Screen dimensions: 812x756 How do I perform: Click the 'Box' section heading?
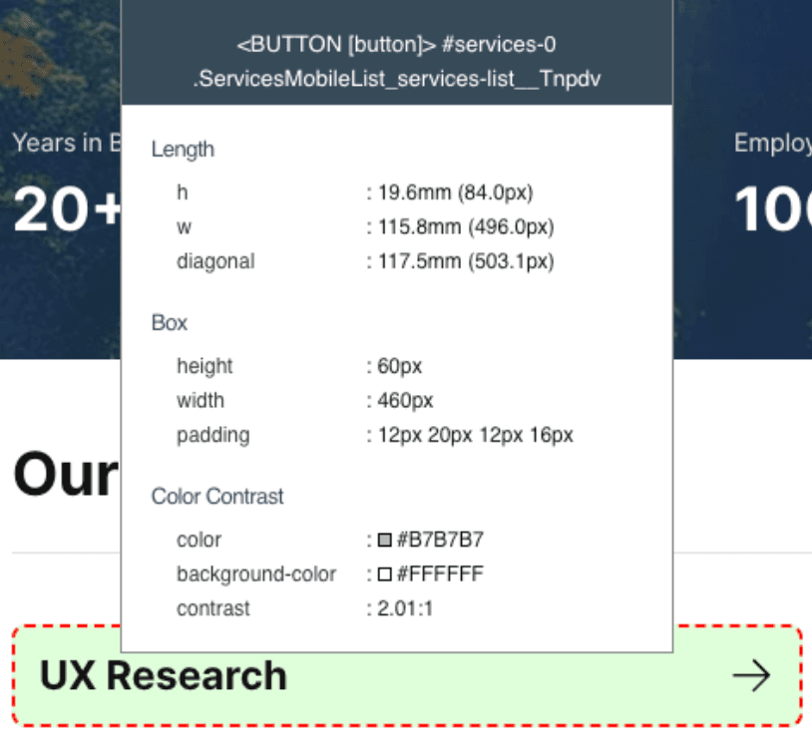170,323
